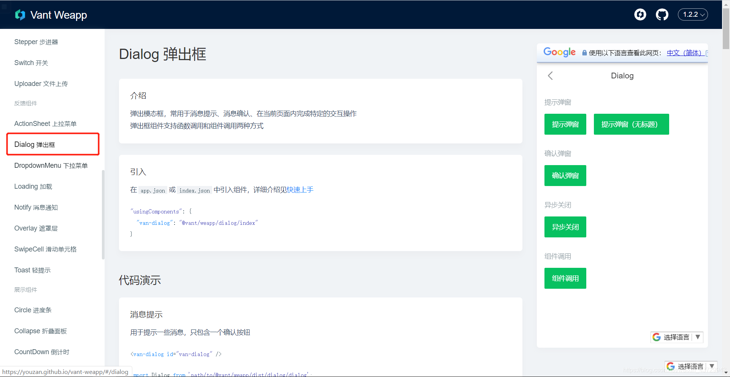Click the 展示组件 group label

[x=25, y=290]
